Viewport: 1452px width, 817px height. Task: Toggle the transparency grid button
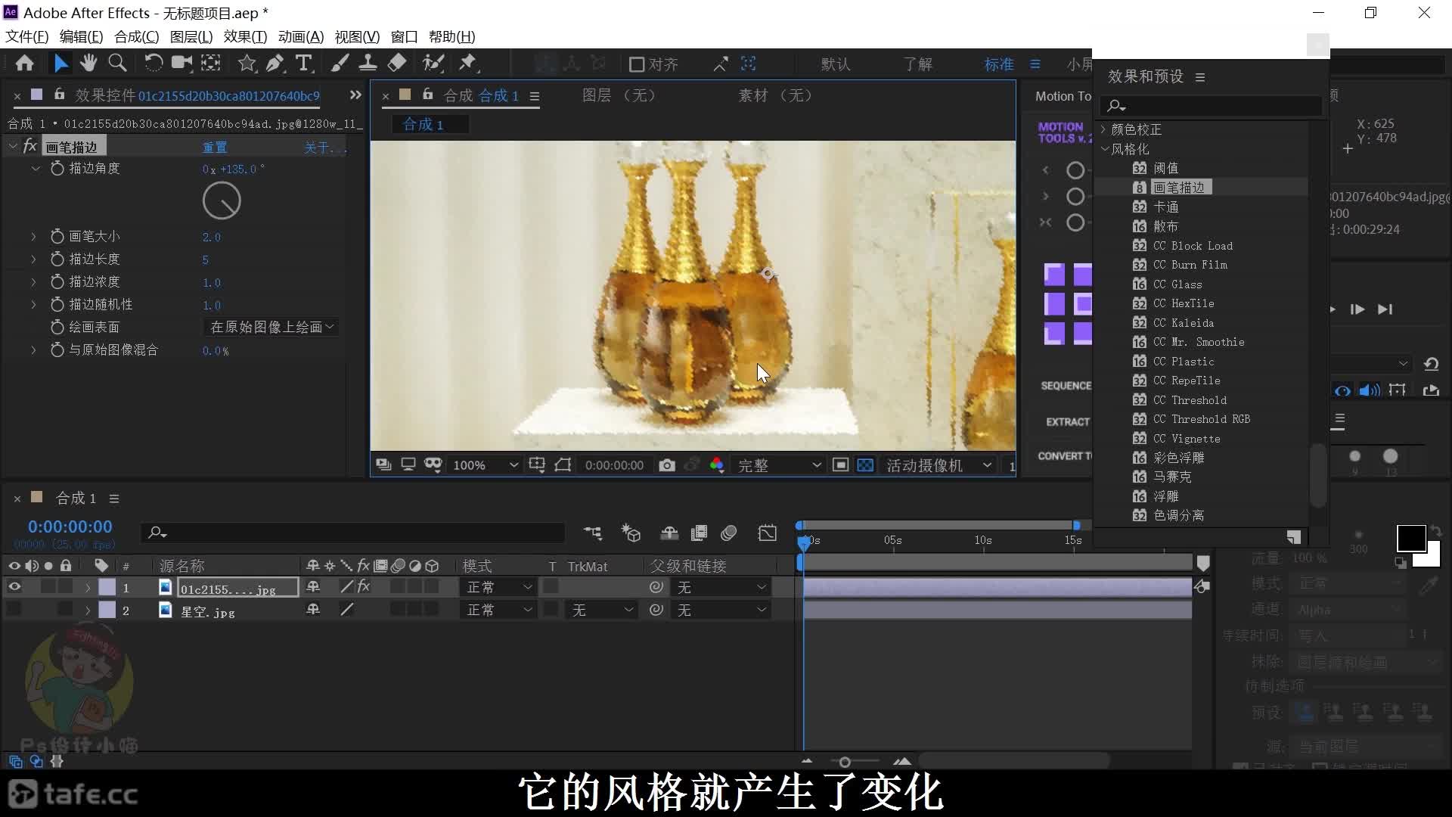[865, 465]
